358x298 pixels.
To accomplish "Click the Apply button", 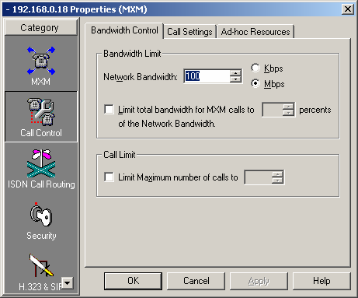I will tap(259, 281).
